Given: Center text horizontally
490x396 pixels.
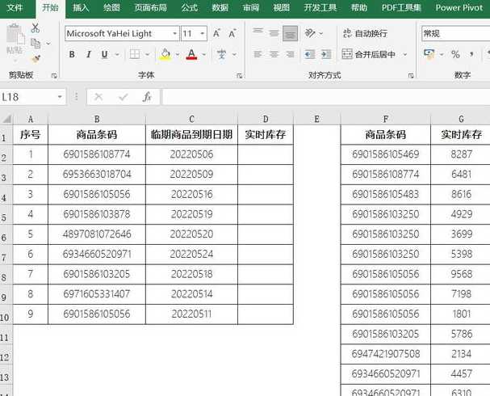Looking at the screenshot, I should tap(274, 54).
